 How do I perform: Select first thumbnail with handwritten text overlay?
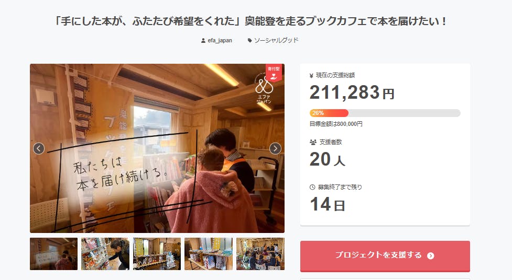point(53,254)
